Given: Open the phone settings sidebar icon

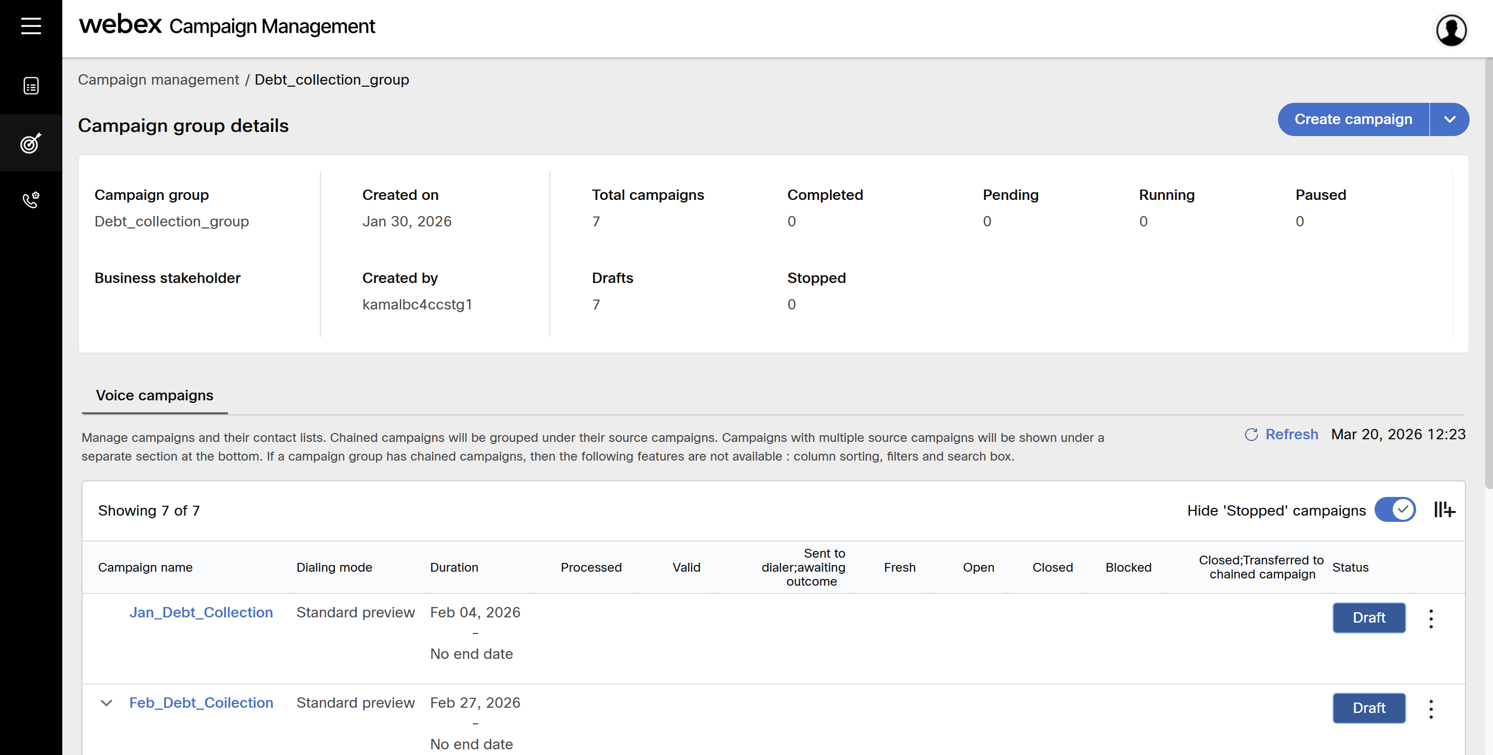Looking at the screenshot, I should [31, 200].
